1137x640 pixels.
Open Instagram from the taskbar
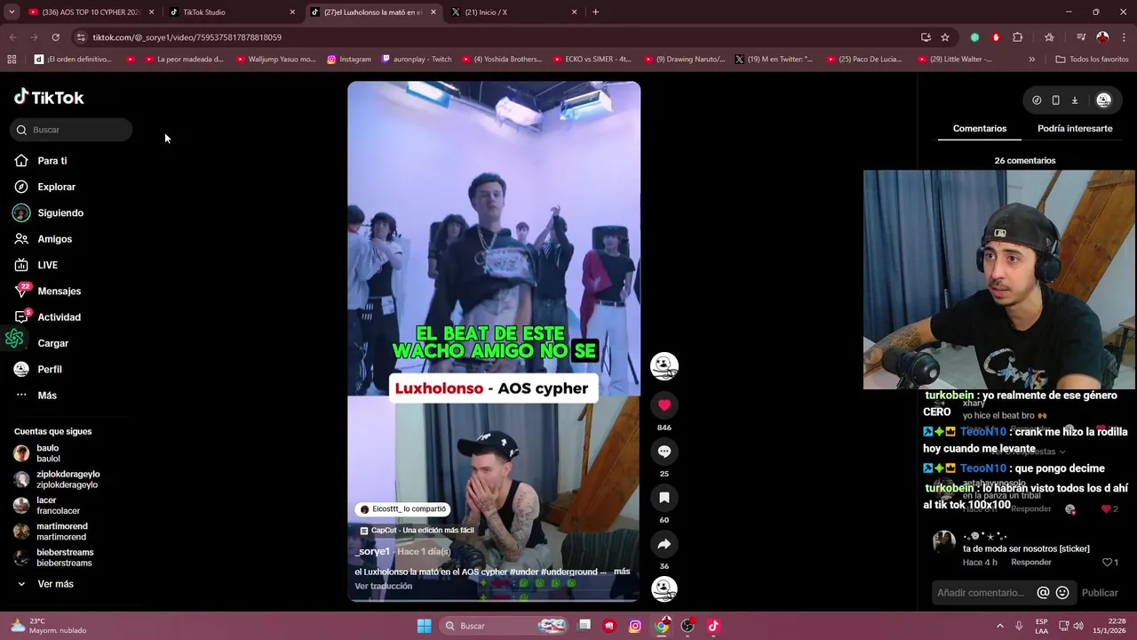635,626
